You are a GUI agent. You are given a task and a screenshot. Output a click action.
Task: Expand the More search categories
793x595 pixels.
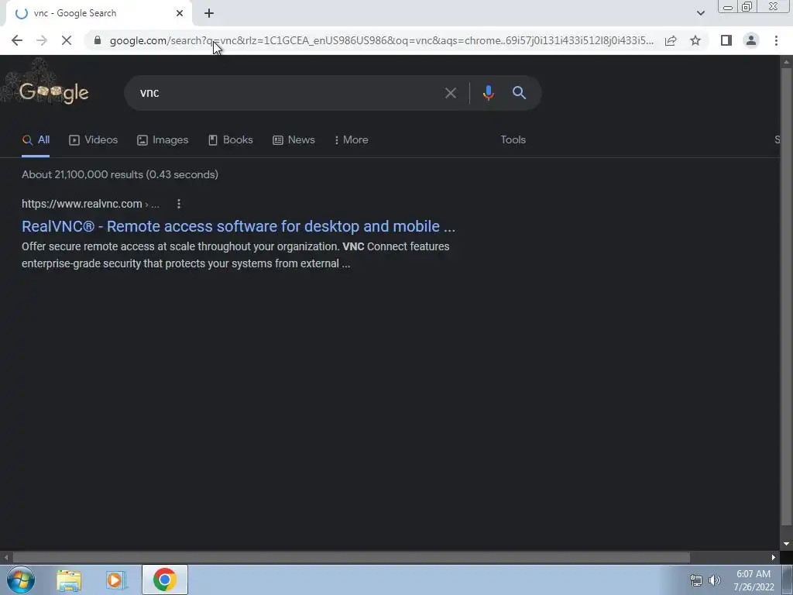[351, 140]
